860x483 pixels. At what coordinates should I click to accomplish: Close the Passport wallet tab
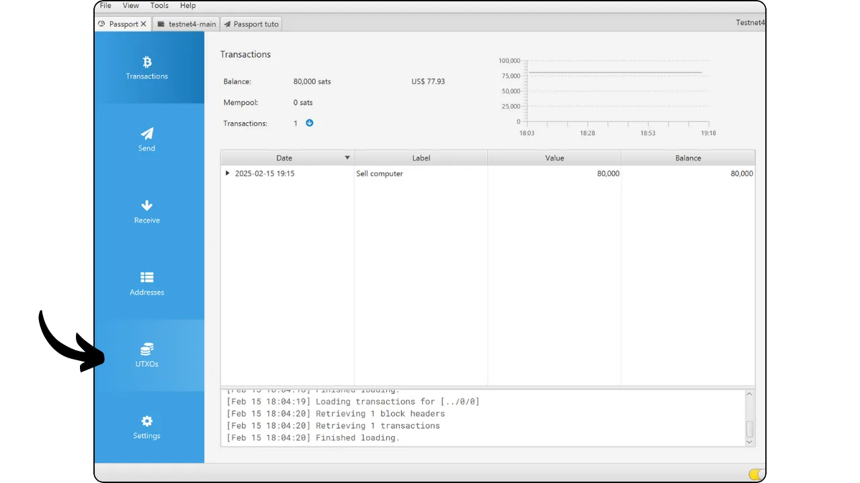[143, 24]
